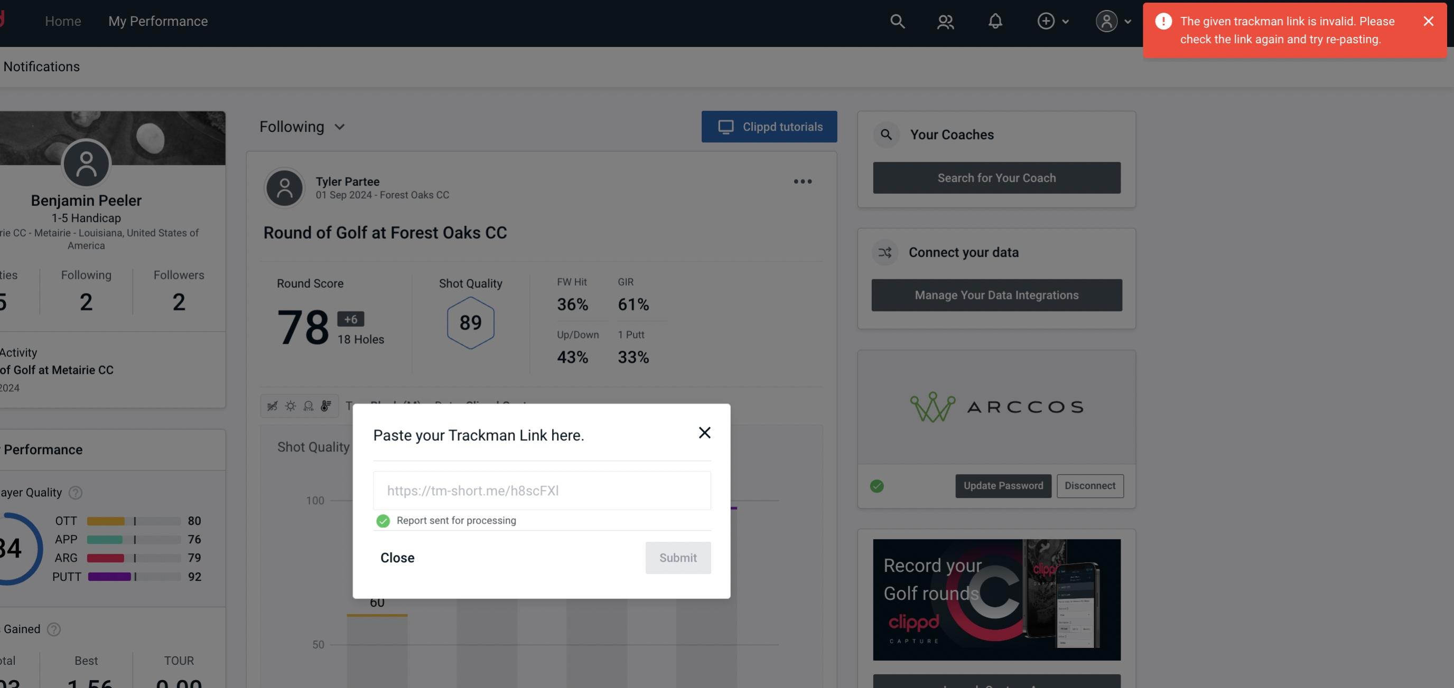Select the My Performance menu tab
Viewport: 1454px width, 688px height.
coord(157,21)
